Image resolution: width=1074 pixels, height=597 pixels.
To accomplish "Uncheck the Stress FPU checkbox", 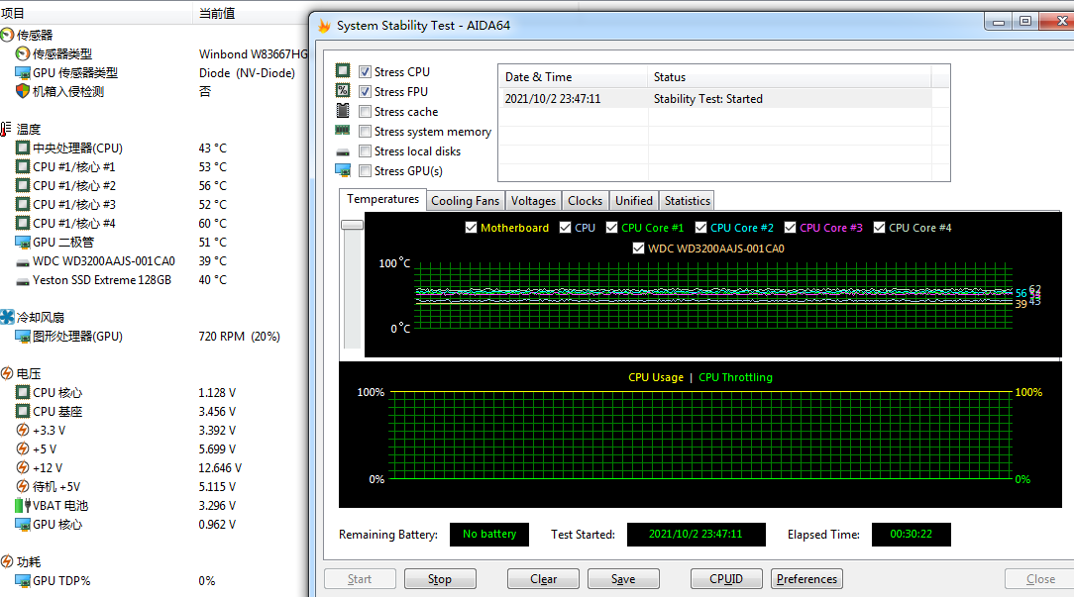I will tap(365, 92).
